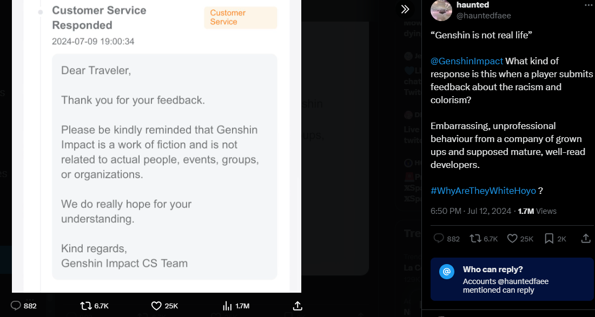
Task: Open the more options menu on the tweet
Action: pos(589,5)
